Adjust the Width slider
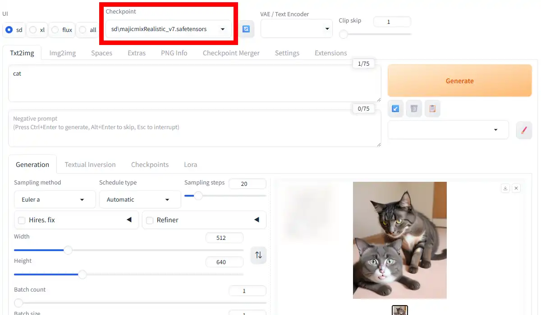 [128, 250]
